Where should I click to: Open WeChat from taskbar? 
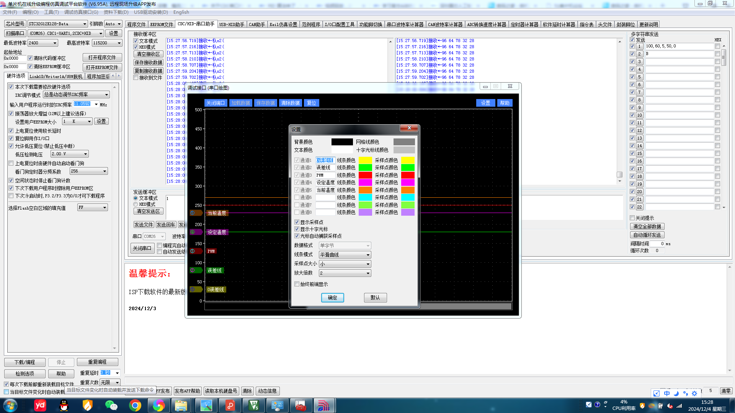[x=111, y=405]
